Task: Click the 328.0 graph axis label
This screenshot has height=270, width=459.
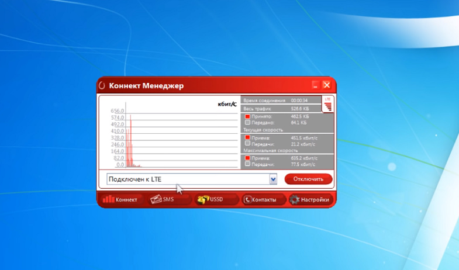Action: tap(117, 138)
